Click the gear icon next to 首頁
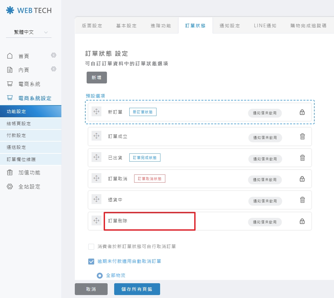Viewport: 334px width, 298px height. pos(53,55)
